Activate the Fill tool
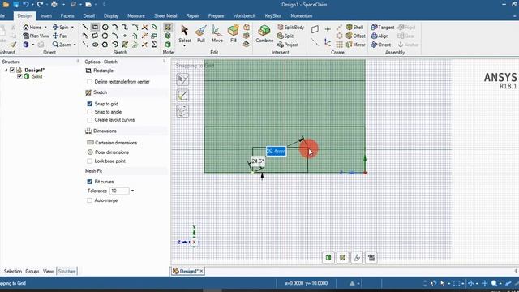This screenshot has width=519, height=292. pos(234,34)
